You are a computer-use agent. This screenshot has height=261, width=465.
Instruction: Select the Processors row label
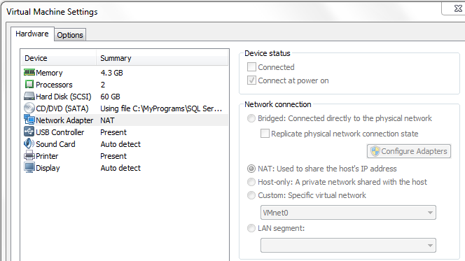(54, 85)
